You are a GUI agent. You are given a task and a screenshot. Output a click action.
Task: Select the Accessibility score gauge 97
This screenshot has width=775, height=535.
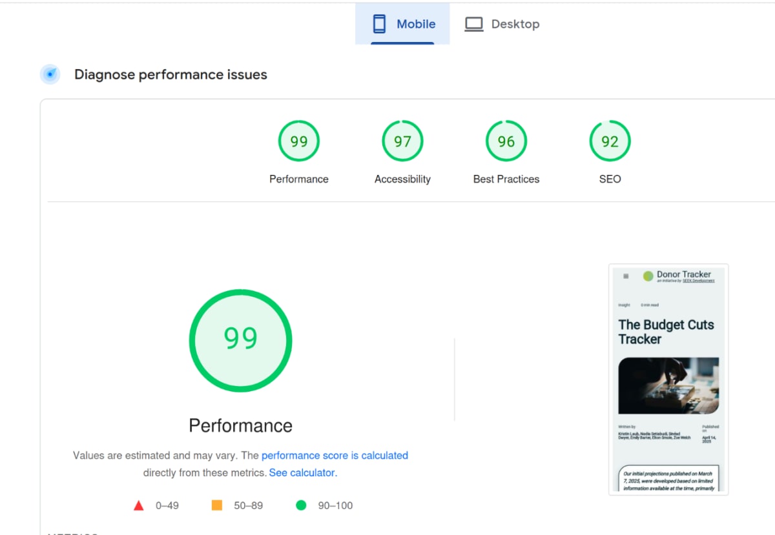(x=402, y=141)
